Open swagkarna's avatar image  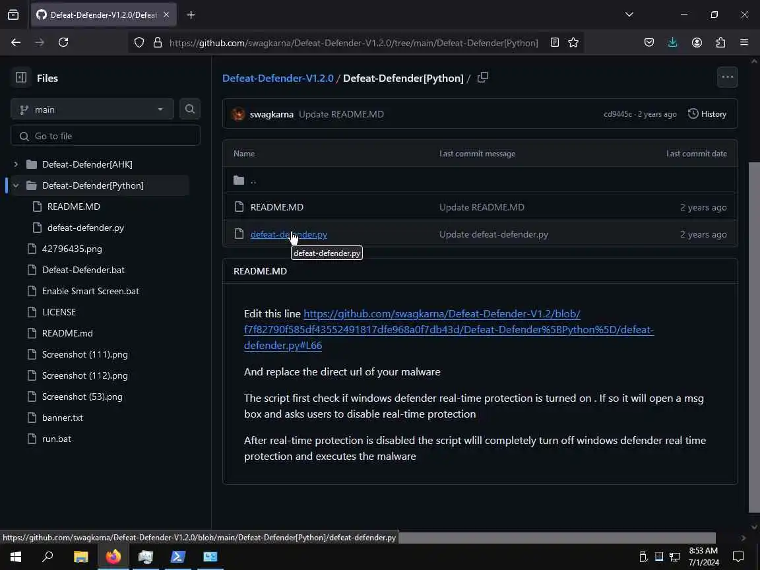[x=238, y=114]
